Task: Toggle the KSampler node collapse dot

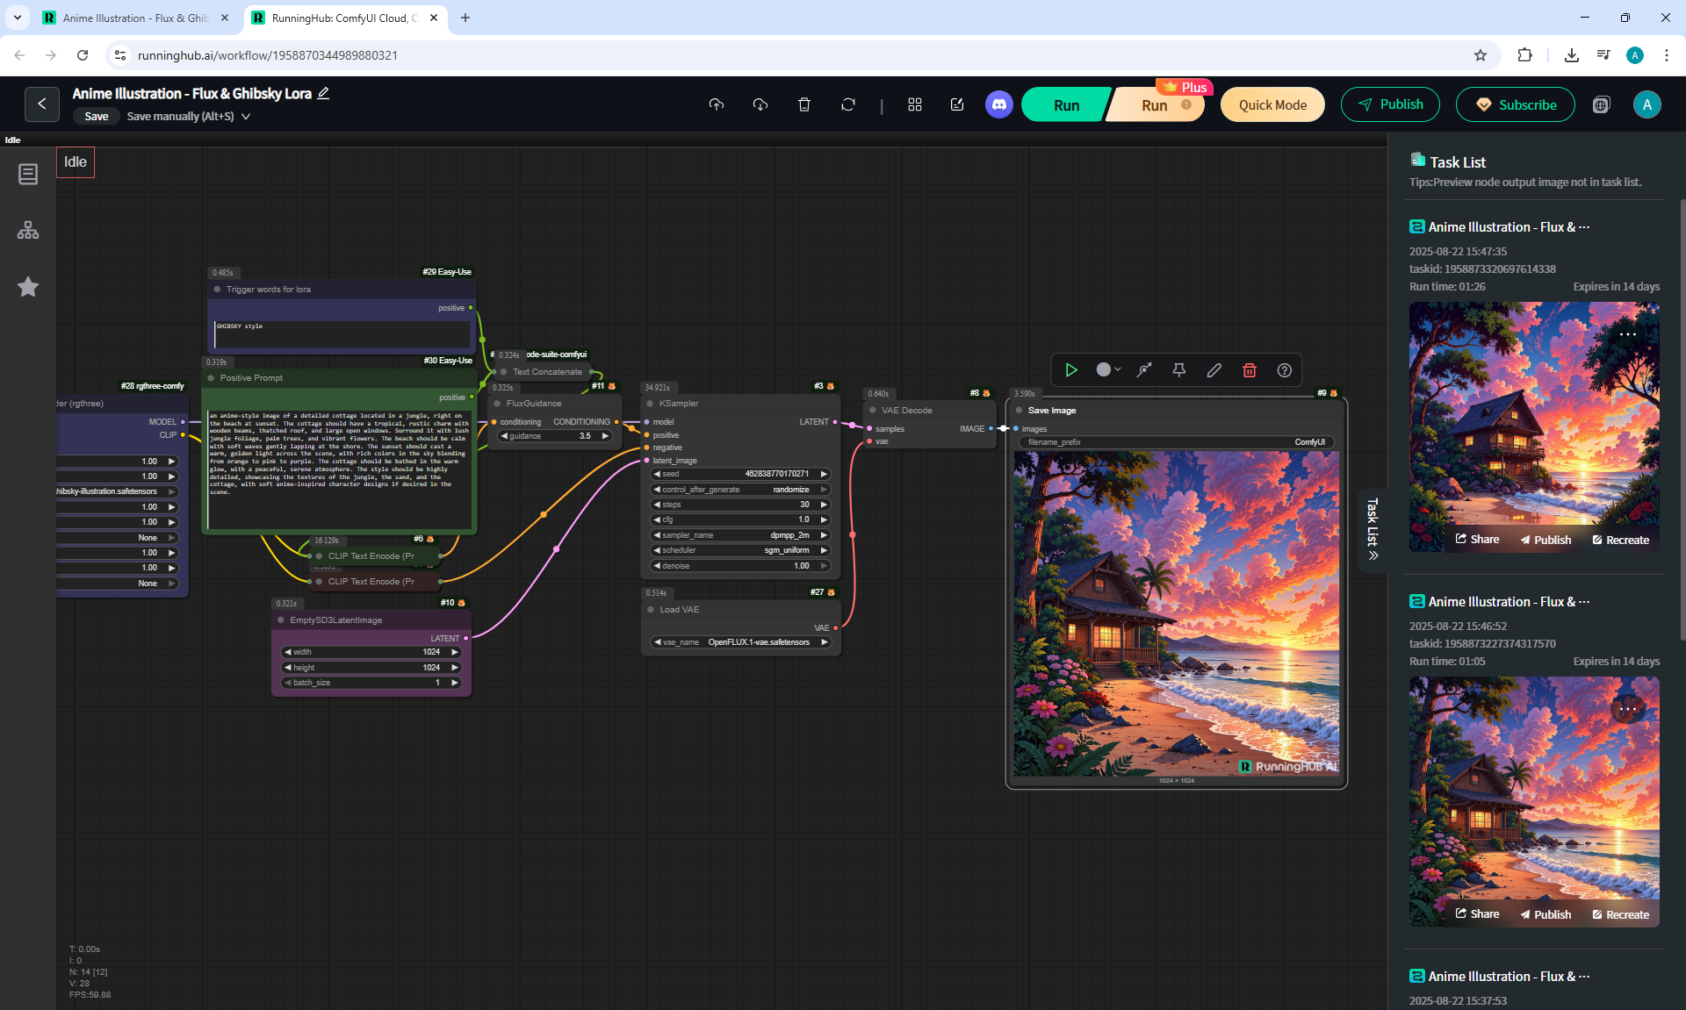Action: [650, 404]
